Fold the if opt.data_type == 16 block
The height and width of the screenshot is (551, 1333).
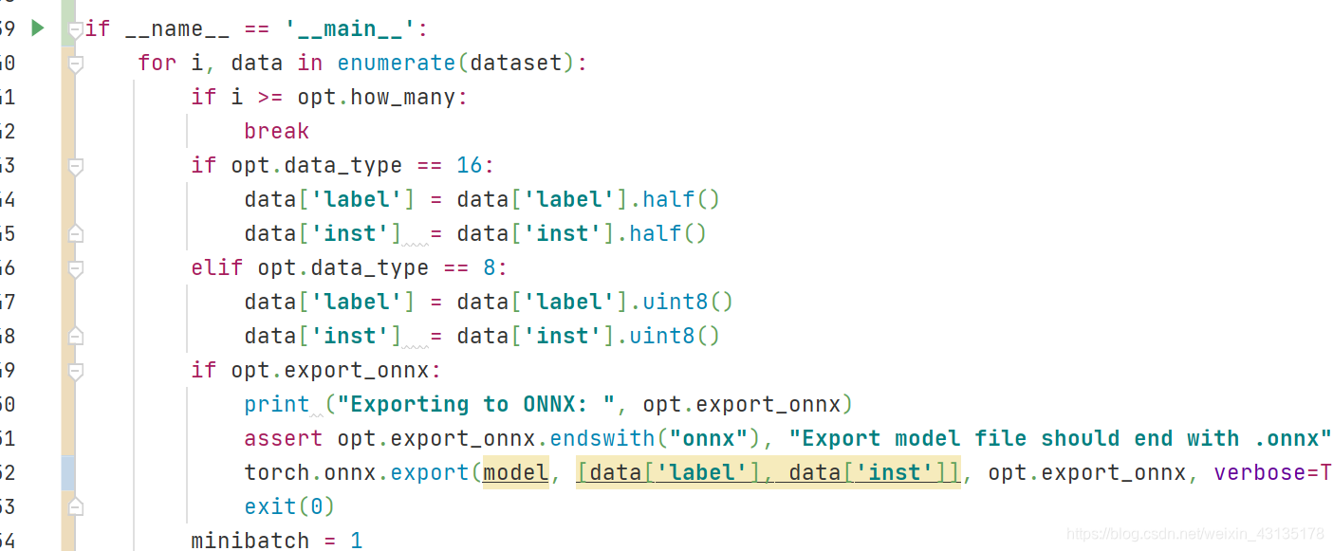pyautogui.click(x=76, y=166)
